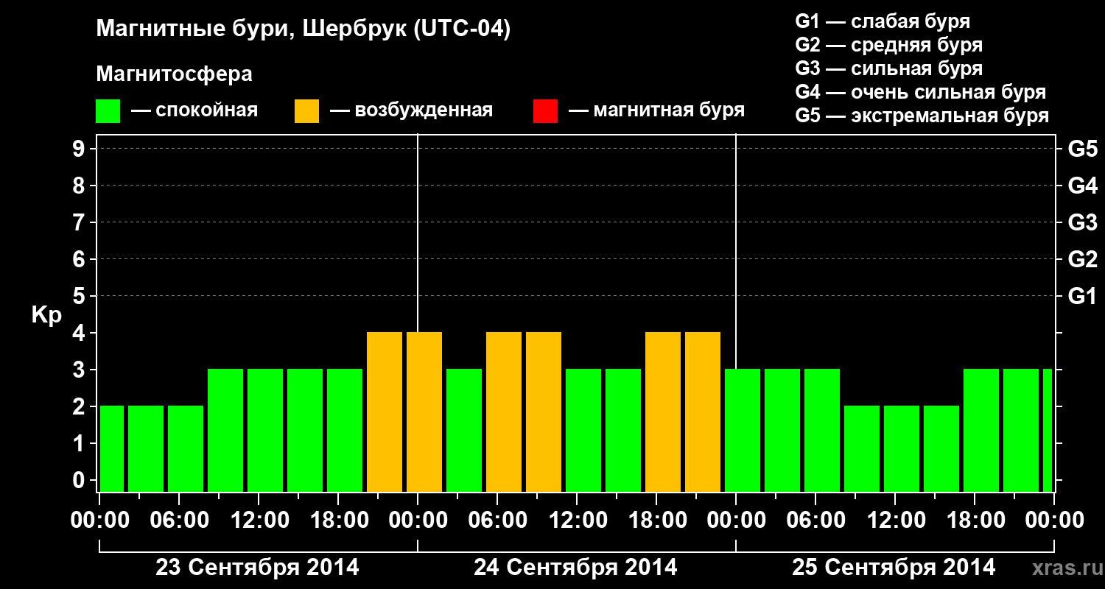This screenshot has width=1105, height=589.
Task: Select the orange bar starting 21:00, 24 Сентября
Action: tap(703, 412)
